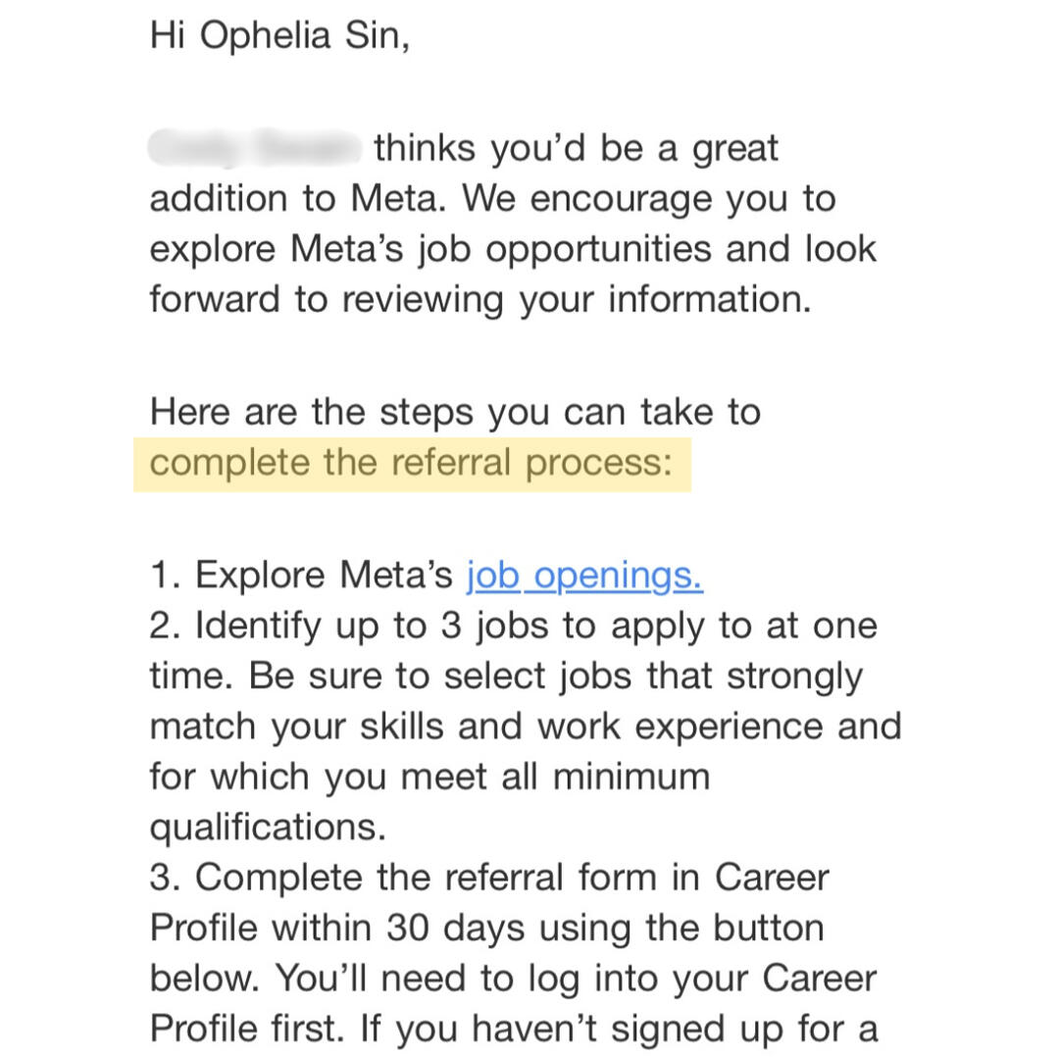
Task: Click the line "explore Meta's job opportunities and look"
Action: [513, 249]
